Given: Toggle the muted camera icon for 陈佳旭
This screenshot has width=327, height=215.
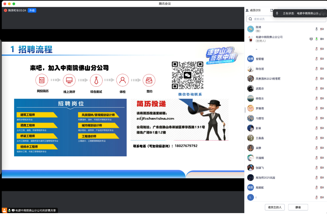Looking at the screenshot, I should [x=322, y=69].
